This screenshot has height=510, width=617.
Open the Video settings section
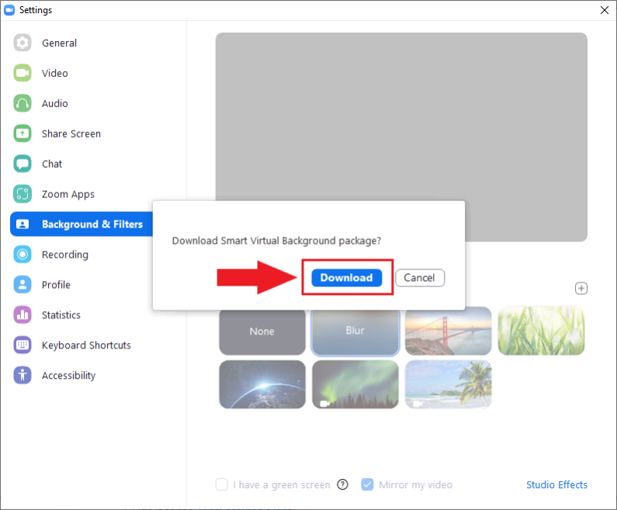coord(54,73)
